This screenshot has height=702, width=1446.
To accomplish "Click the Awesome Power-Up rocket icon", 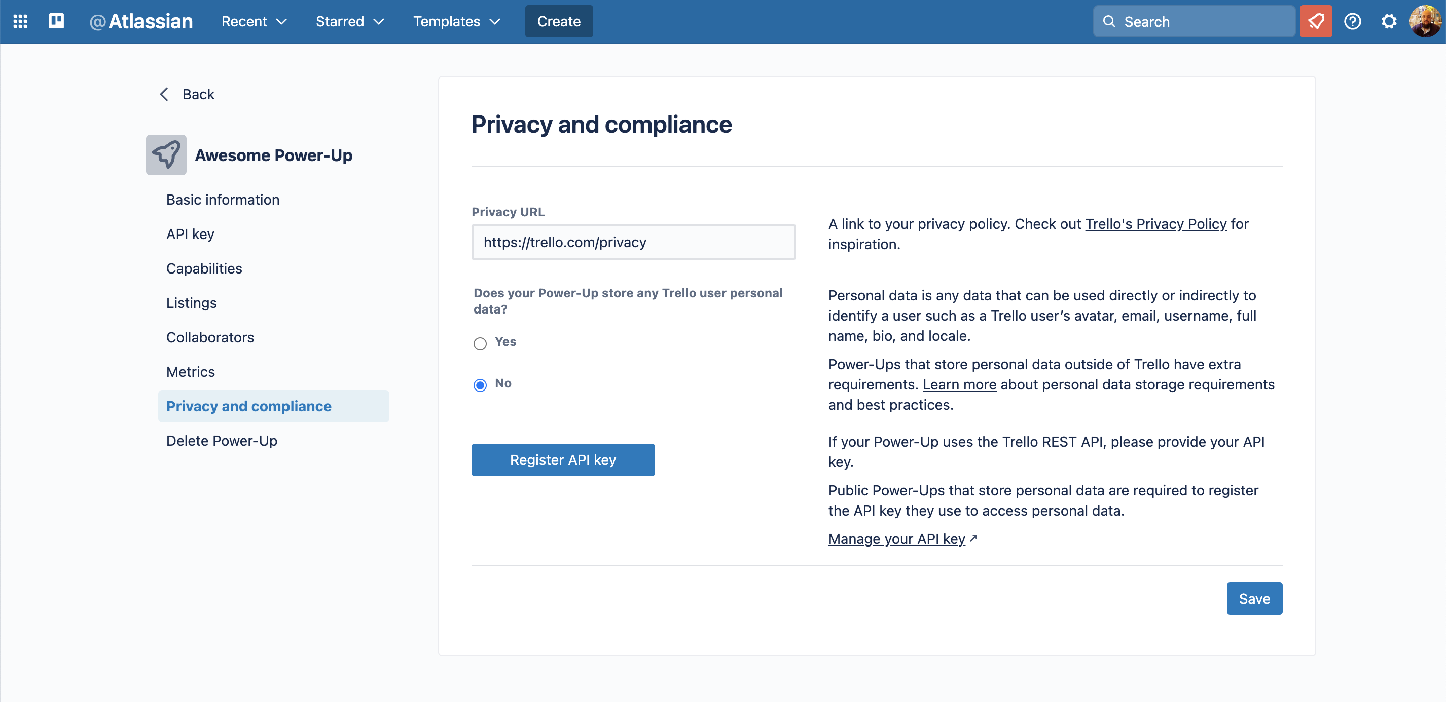I will [166, 155].
